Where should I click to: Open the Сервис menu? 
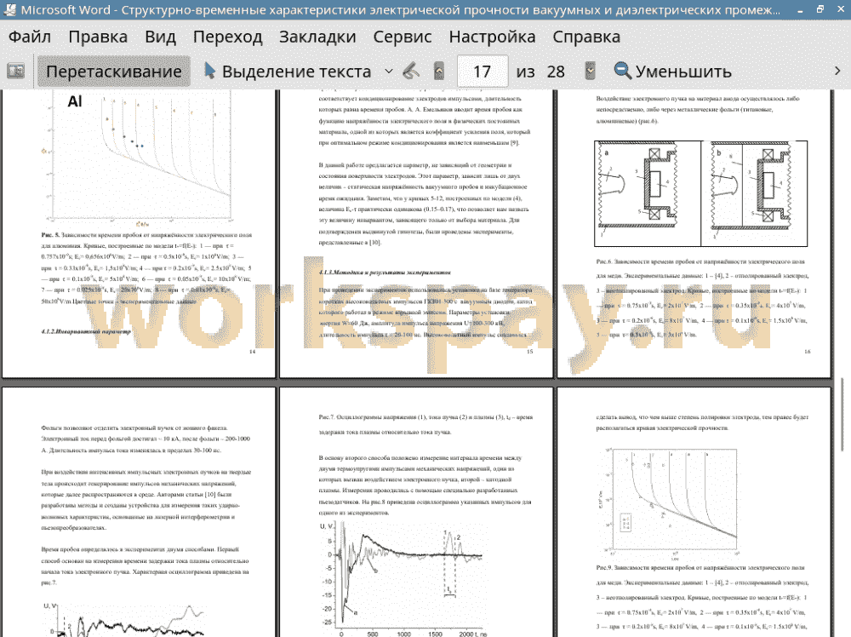[x=403, y=37]
